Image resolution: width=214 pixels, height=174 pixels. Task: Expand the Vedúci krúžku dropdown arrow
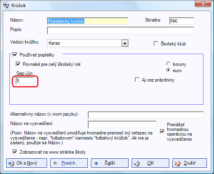tap(125, 43)
